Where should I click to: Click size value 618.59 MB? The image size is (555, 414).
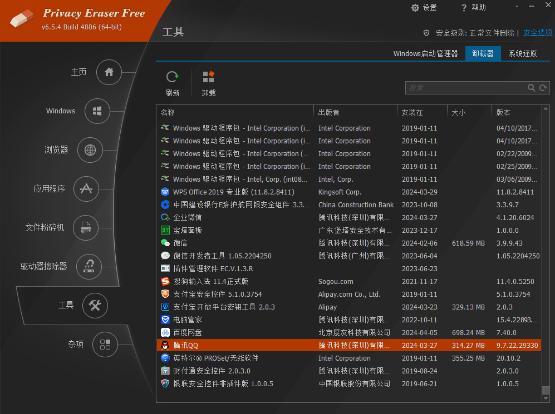468,243
